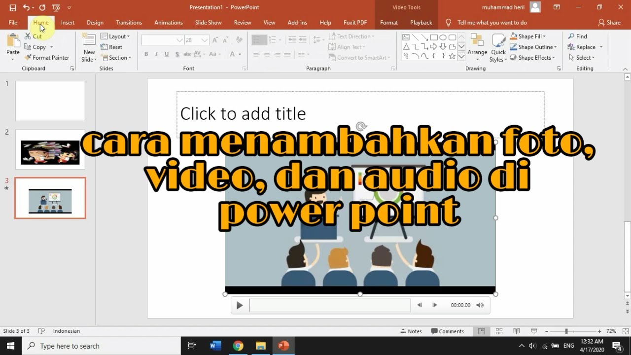The width and height of the screenshot is (631, 355).
Task: Click the video seek progress bar
Action: (x=330, y=305)
